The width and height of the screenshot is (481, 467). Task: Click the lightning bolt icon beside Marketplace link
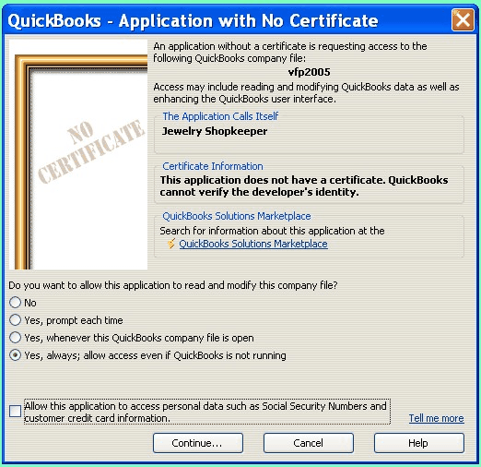[x=171, y=244]
